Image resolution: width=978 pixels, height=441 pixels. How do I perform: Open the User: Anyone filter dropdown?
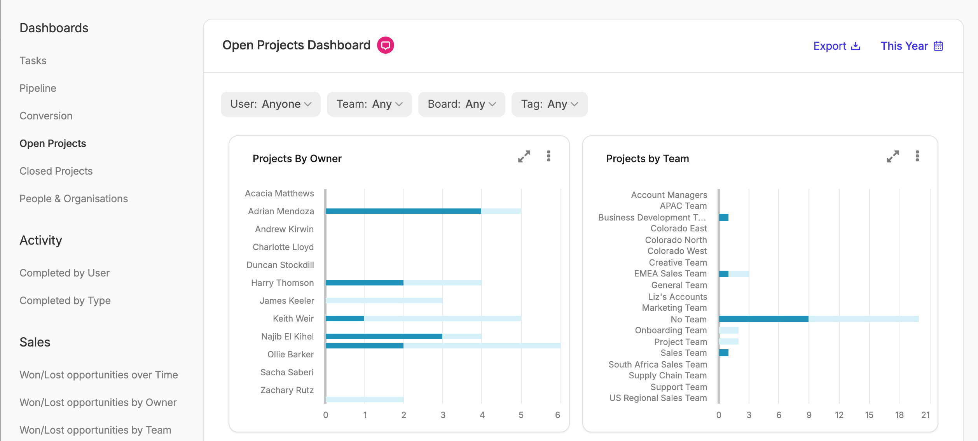click(x=271, y=104)
